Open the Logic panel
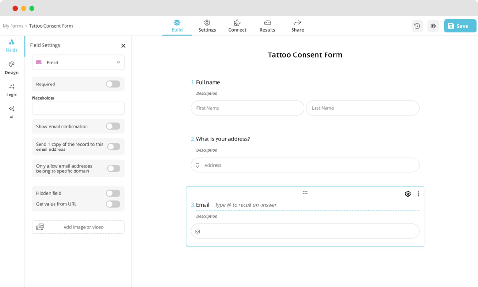 (11, 90)
